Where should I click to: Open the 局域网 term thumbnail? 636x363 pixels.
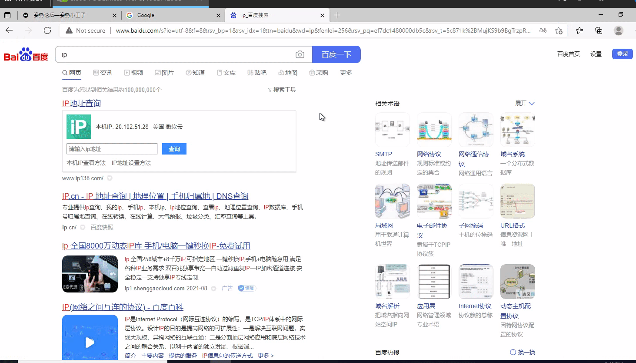(392, 201)
